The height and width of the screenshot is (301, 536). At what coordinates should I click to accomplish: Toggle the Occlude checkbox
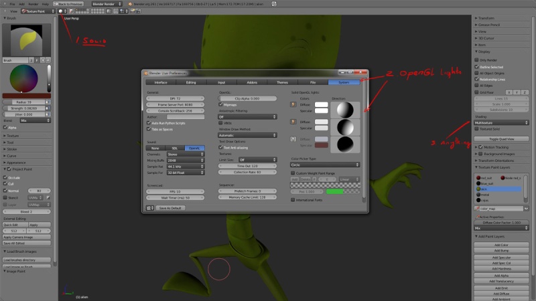point(5,177)
